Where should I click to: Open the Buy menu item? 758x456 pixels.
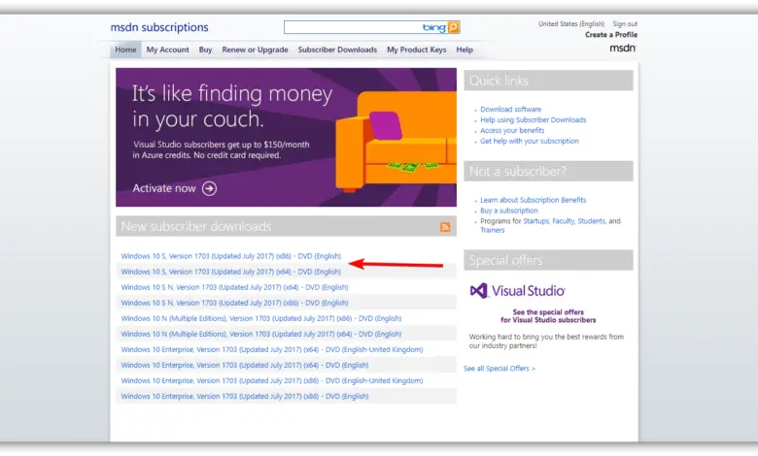click(205, 49)
